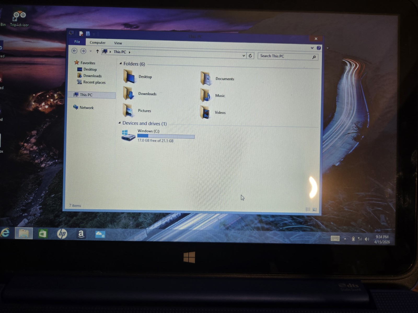The image size is (418, 313).
Task: Select Downloads under Favorites
Action: pyautogui.click(x=89, y=76)
